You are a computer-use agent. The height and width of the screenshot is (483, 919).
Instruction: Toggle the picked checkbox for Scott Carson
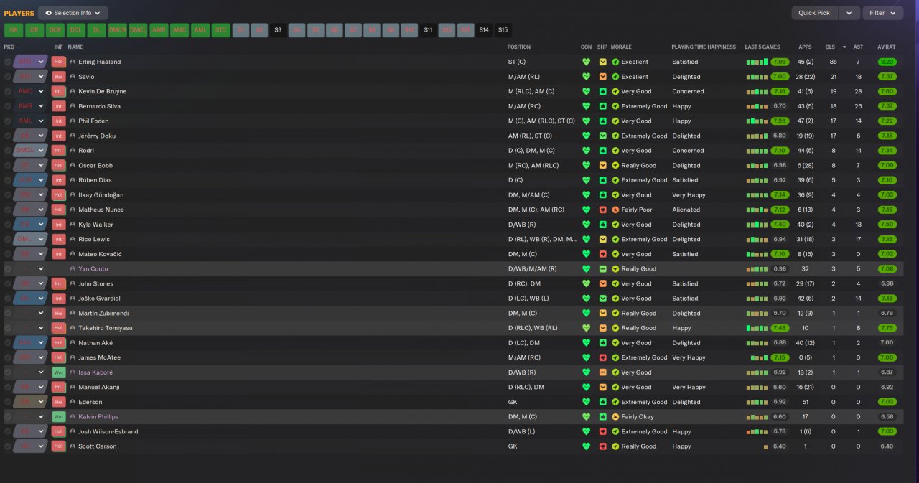tap(8, 446)
